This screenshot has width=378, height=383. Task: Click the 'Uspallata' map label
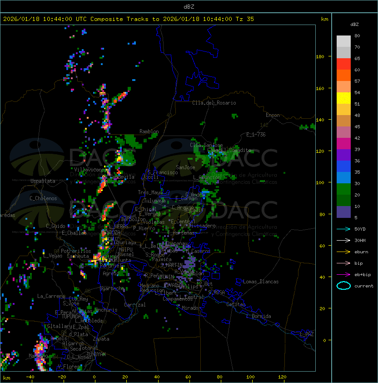point(43,181)
